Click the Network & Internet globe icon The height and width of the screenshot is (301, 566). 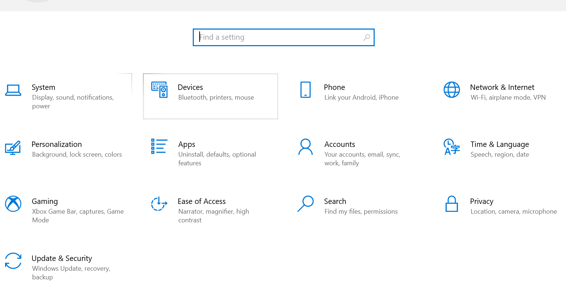point(452,90)
